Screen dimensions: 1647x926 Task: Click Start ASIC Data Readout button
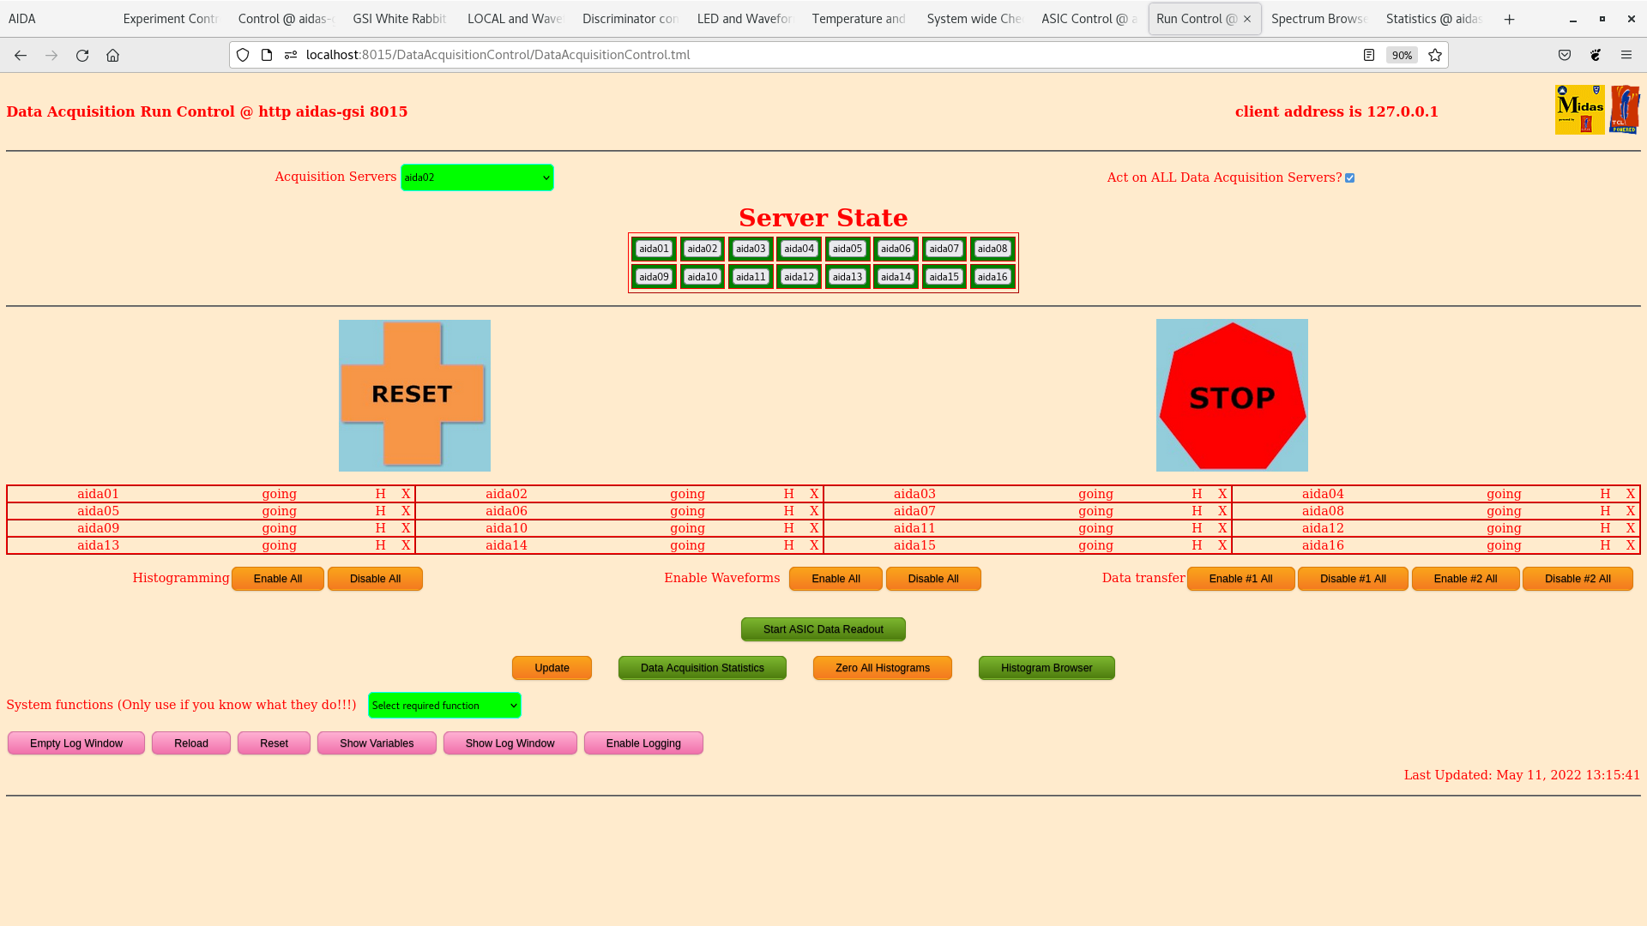tap(823, 629)
